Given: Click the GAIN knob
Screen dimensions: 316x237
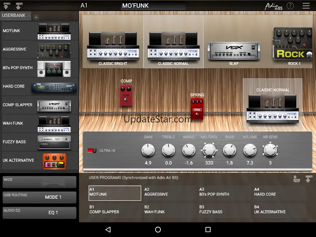Looking at the screenshot, I should pos(148,151).
